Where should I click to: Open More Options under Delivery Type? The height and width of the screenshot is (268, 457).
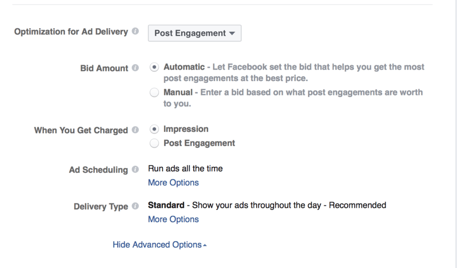click(173, 219)
